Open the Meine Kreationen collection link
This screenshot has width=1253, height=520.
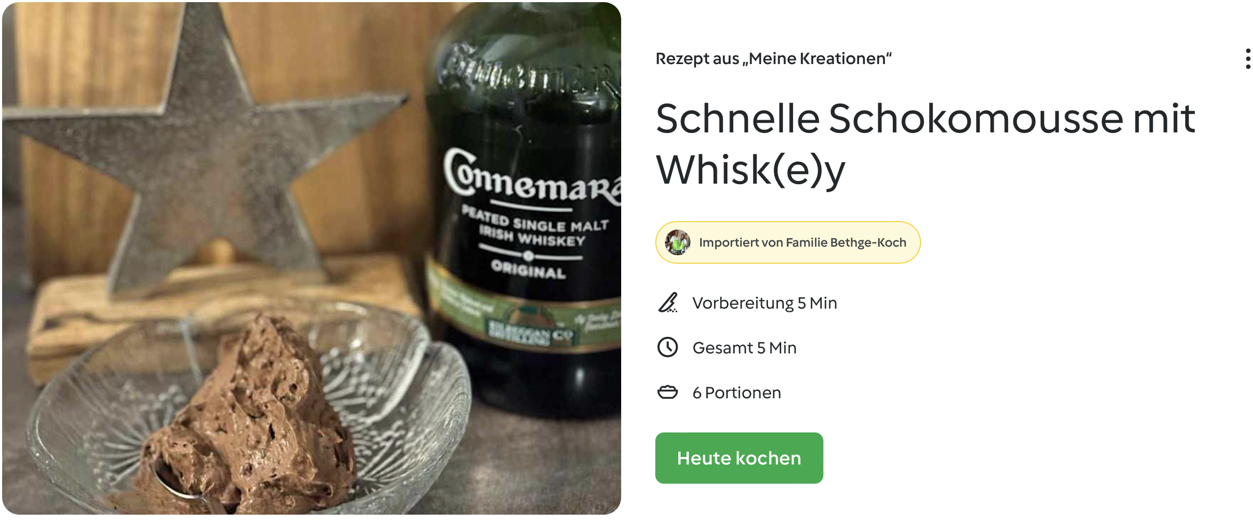[x=820, y=58]
